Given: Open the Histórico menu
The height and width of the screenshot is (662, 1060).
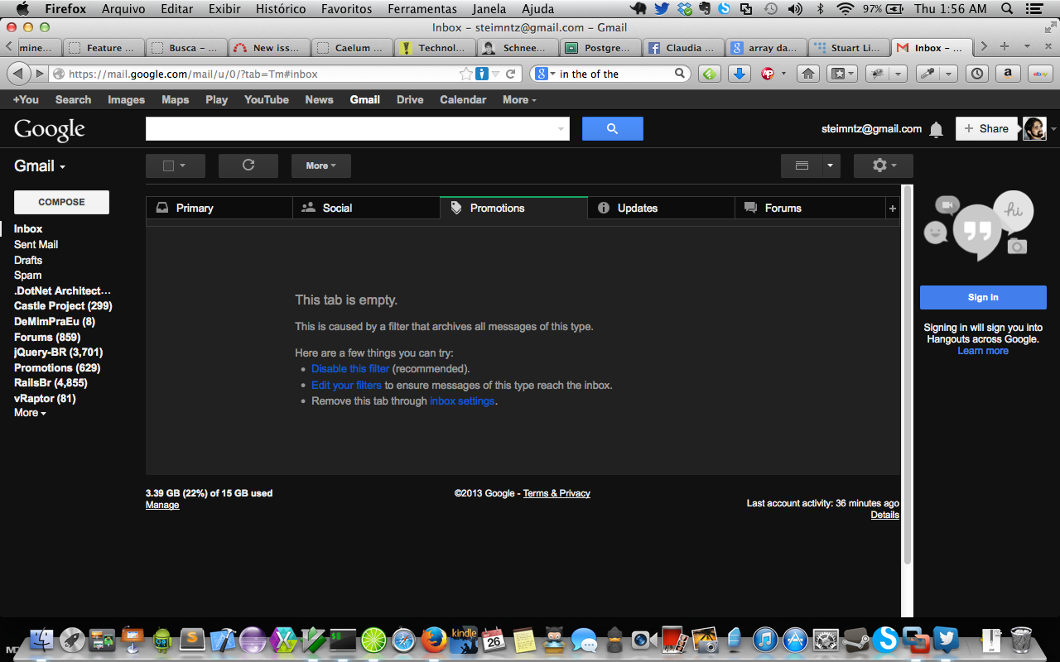Looking at the screenshot, I should click(279, 8).
